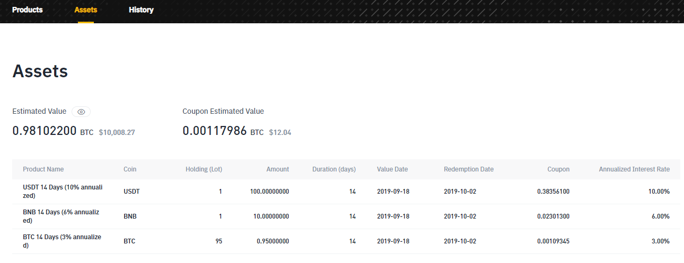Click the Value Date column header
684x263 pixels.
pyautogui.click(x=392, y=169)
